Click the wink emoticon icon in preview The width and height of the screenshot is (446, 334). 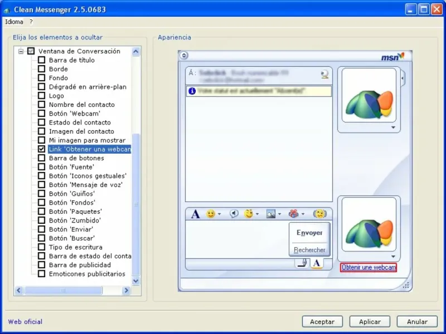point(249,214)
